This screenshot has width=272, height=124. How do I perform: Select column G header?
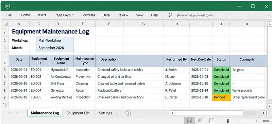pyautogui.click(x=143, y=24)
